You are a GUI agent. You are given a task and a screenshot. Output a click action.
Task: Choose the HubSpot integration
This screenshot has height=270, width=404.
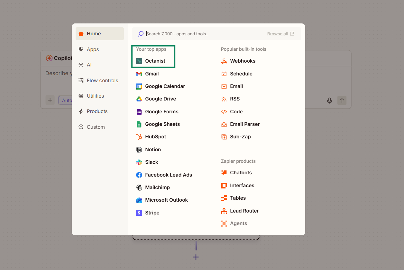(x=155, y=137)
